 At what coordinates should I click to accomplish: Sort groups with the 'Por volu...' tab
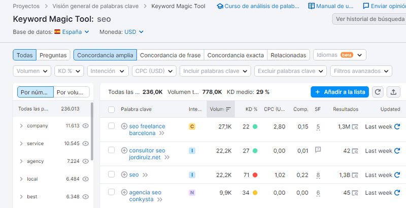[72, 92]
